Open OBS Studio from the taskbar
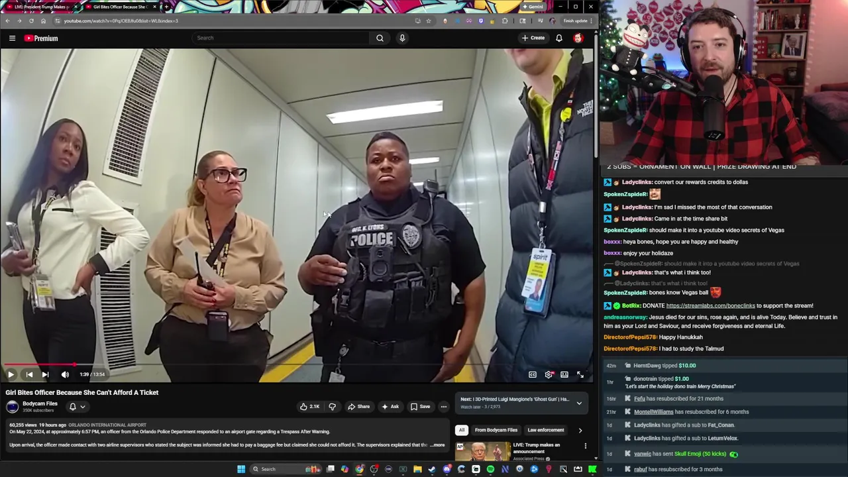This screenshot has height=477, width=848. tap(374, 469)
